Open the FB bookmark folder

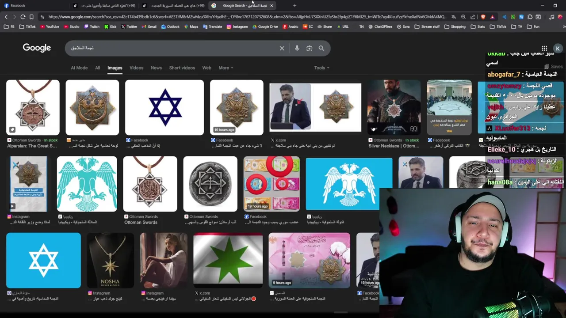[9, 26]
